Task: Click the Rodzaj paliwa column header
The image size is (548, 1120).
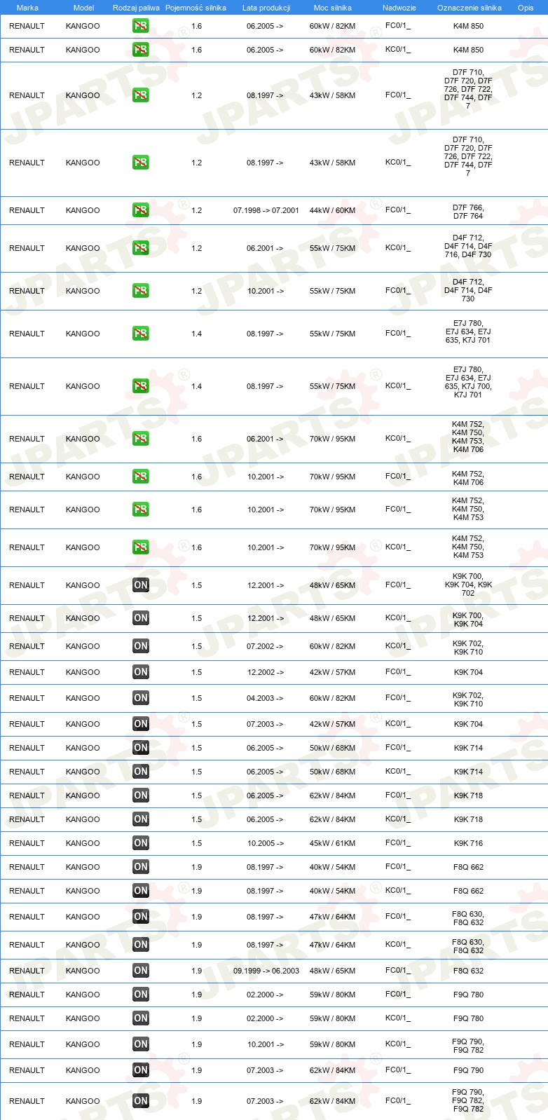Action: click(x=136, y=8)
